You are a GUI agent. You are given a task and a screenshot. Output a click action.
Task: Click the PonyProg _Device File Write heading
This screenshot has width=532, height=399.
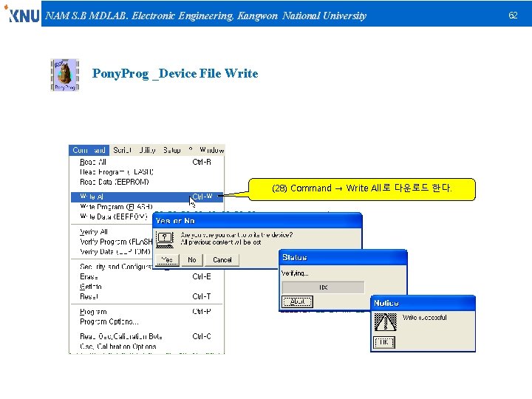175,74
